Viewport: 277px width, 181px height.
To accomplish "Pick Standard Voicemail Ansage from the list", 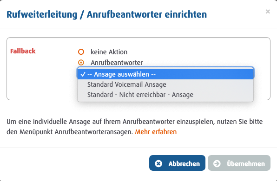I will pyautogui.click(x=165, y=84).
